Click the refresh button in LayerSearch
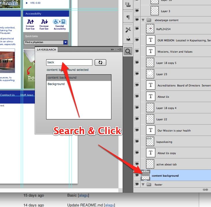The height and width of the screenshot is (207, 211). (x=100, y=62)
